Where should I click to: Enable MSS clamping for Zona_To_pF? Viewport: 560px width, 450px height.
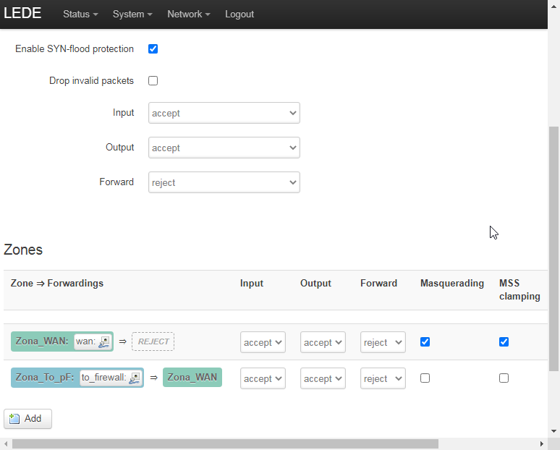pos(504,378)
